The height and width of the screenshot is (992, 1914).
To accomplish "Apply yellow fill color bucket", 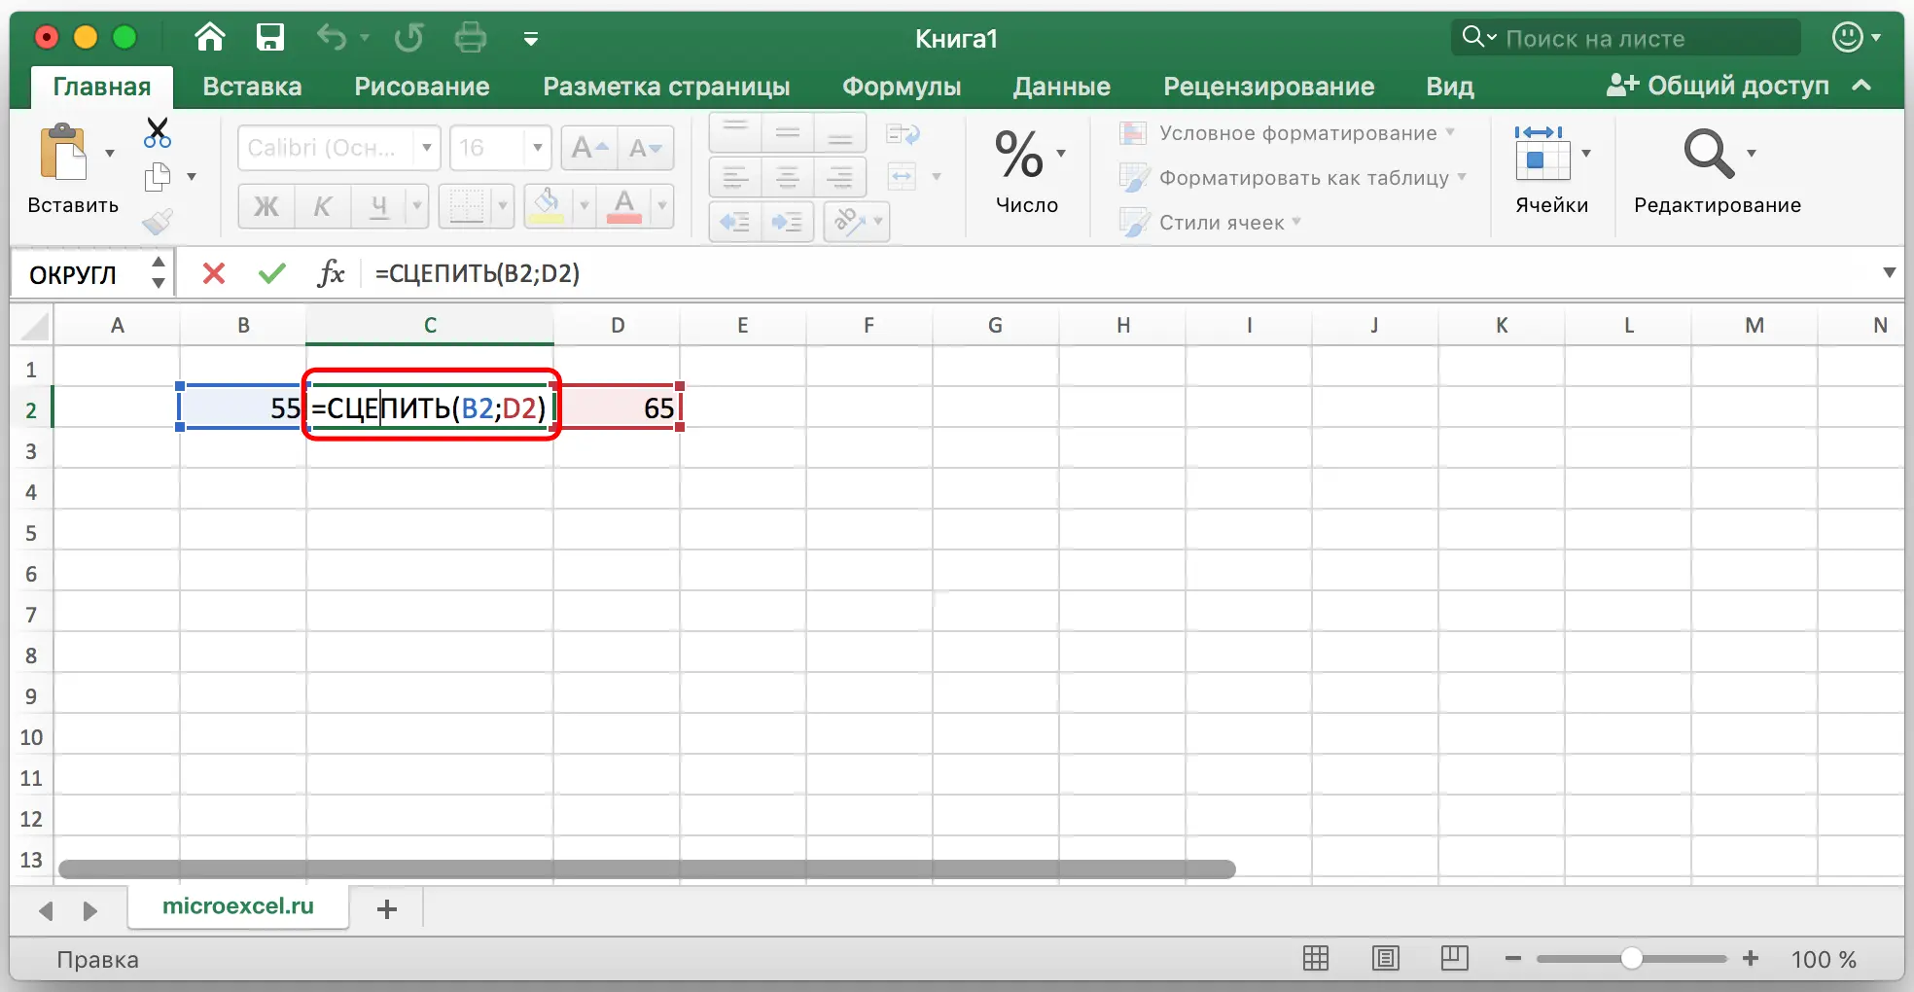I will point(548,206).
